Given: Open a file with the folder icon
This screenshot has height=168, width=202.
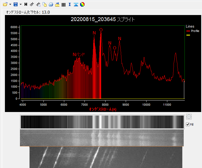Looking at the screenshot, I should point(5,4).
